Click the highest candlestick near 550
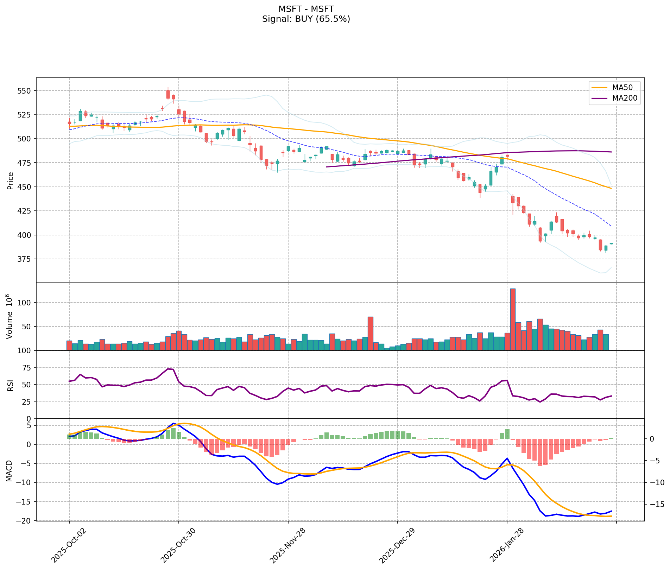This screenshot has width=670, height=570. pos(168,94)
